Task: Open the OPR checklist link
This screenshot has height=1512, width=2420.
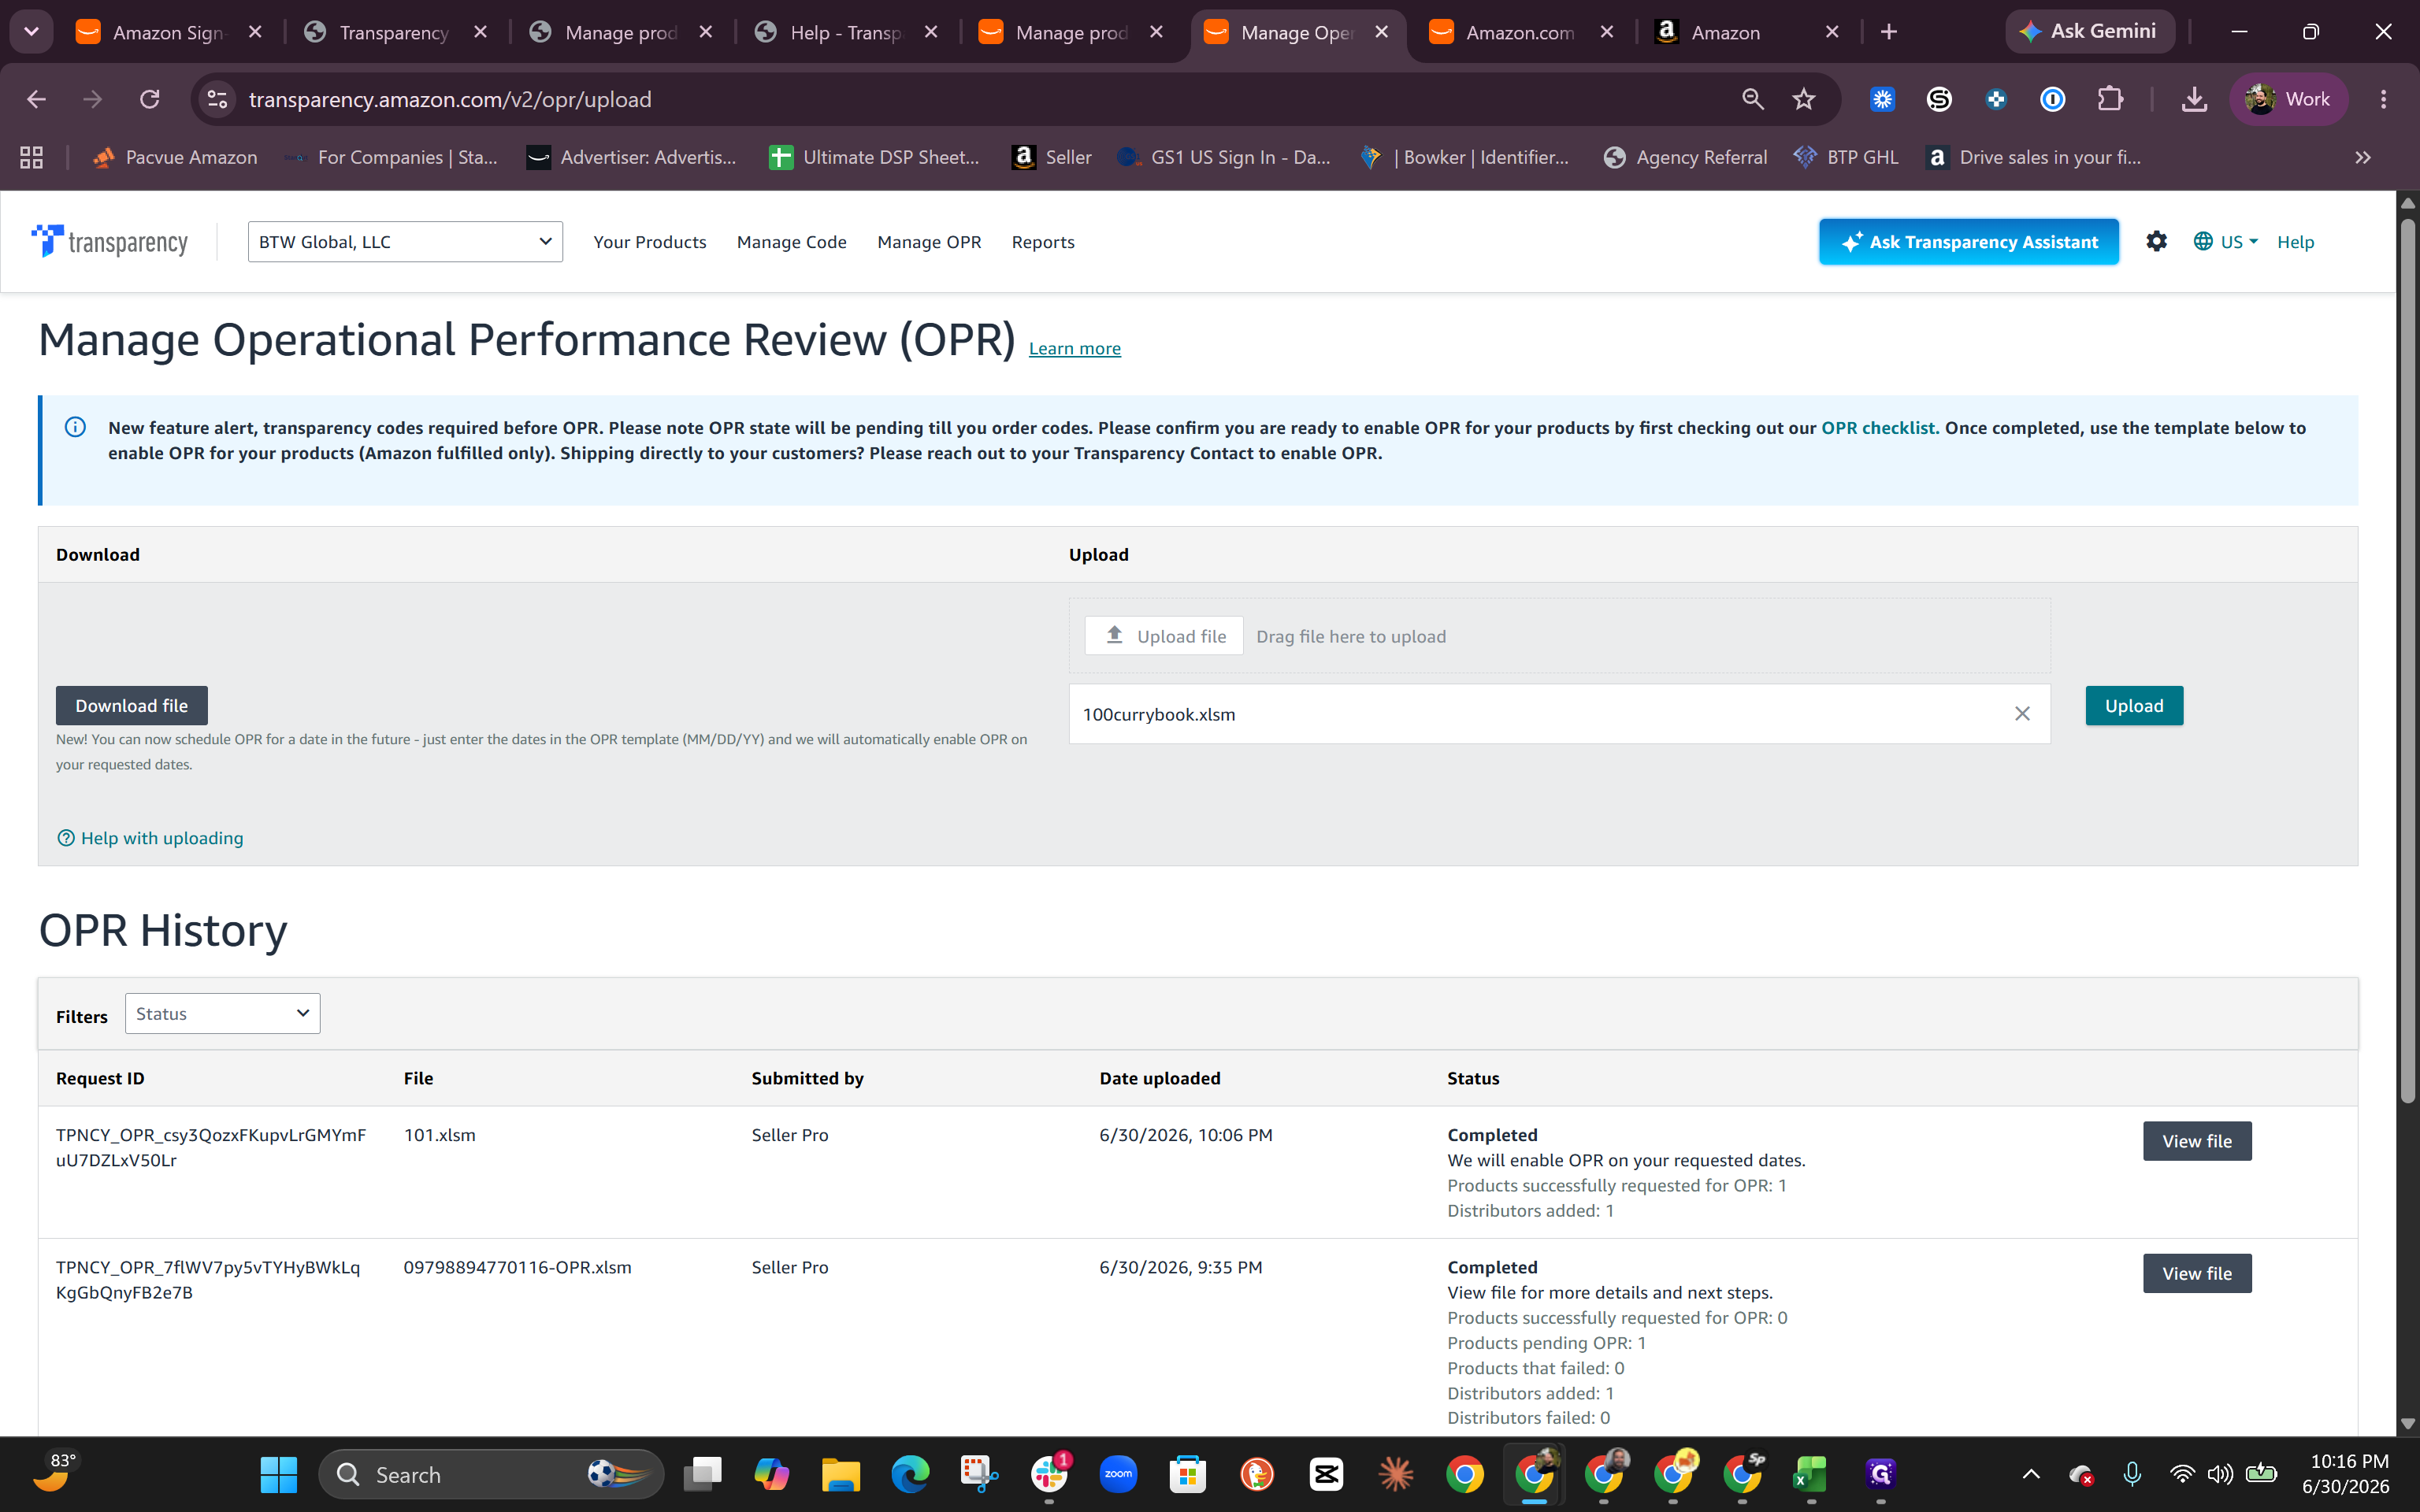Action: (1879, 427)
